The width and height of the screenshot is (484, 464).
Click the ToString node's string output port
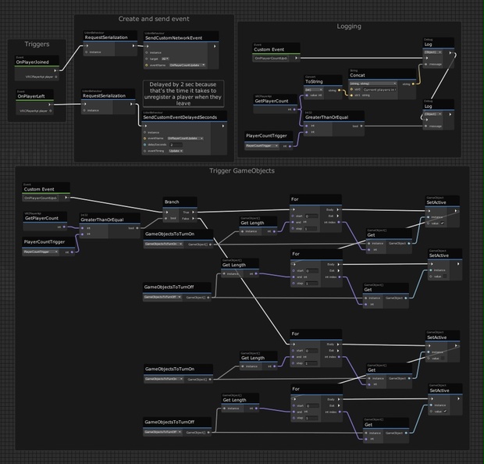click(x=339, y=90)
